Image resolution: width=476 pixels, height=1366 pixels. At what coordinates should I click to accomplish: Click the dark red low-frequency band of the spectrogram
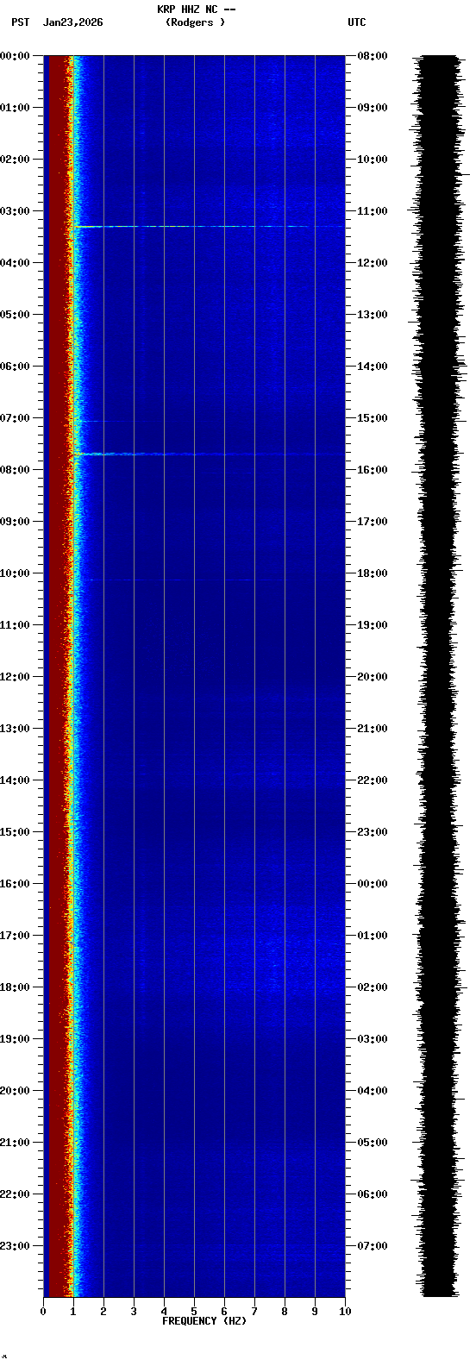pos(57,676)
